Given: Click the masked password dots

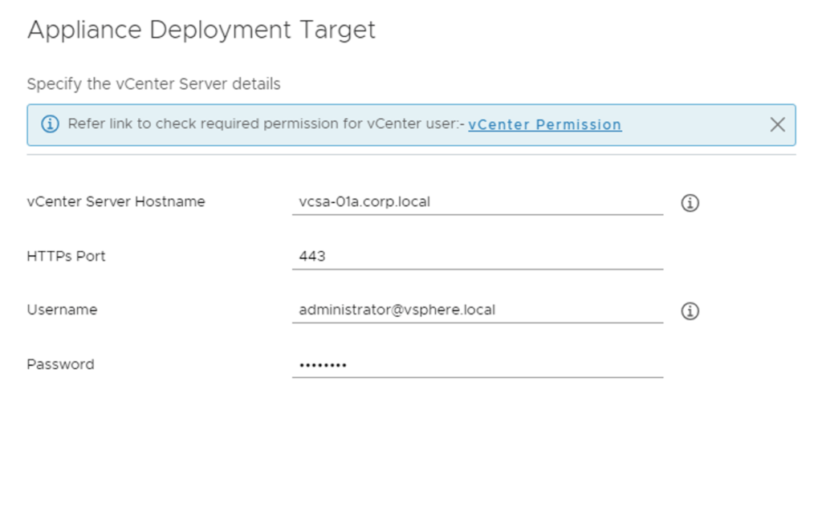Looking at the screenshot, I should pos(323,365).
